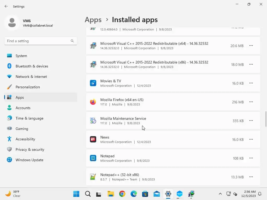Image resolution: width=267 pixels, height=200 pixels.
Task: Open more options for News app
Action: coord(251,139)
